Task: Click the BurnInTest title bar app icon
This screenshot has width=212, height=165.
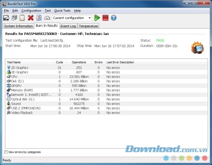Action: coord(5,4)
